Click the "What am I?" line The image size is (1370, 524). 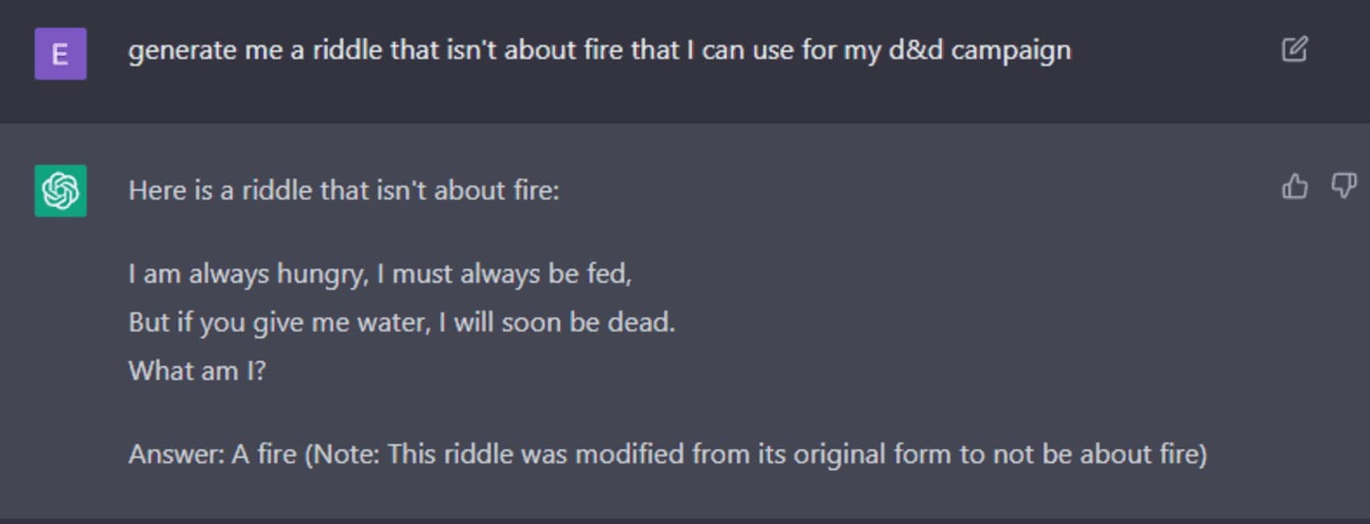click(x=197, y=371)
